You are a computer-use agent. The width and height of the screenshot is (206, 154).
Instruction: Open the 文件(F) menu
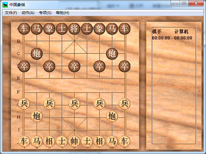[11, 13]
